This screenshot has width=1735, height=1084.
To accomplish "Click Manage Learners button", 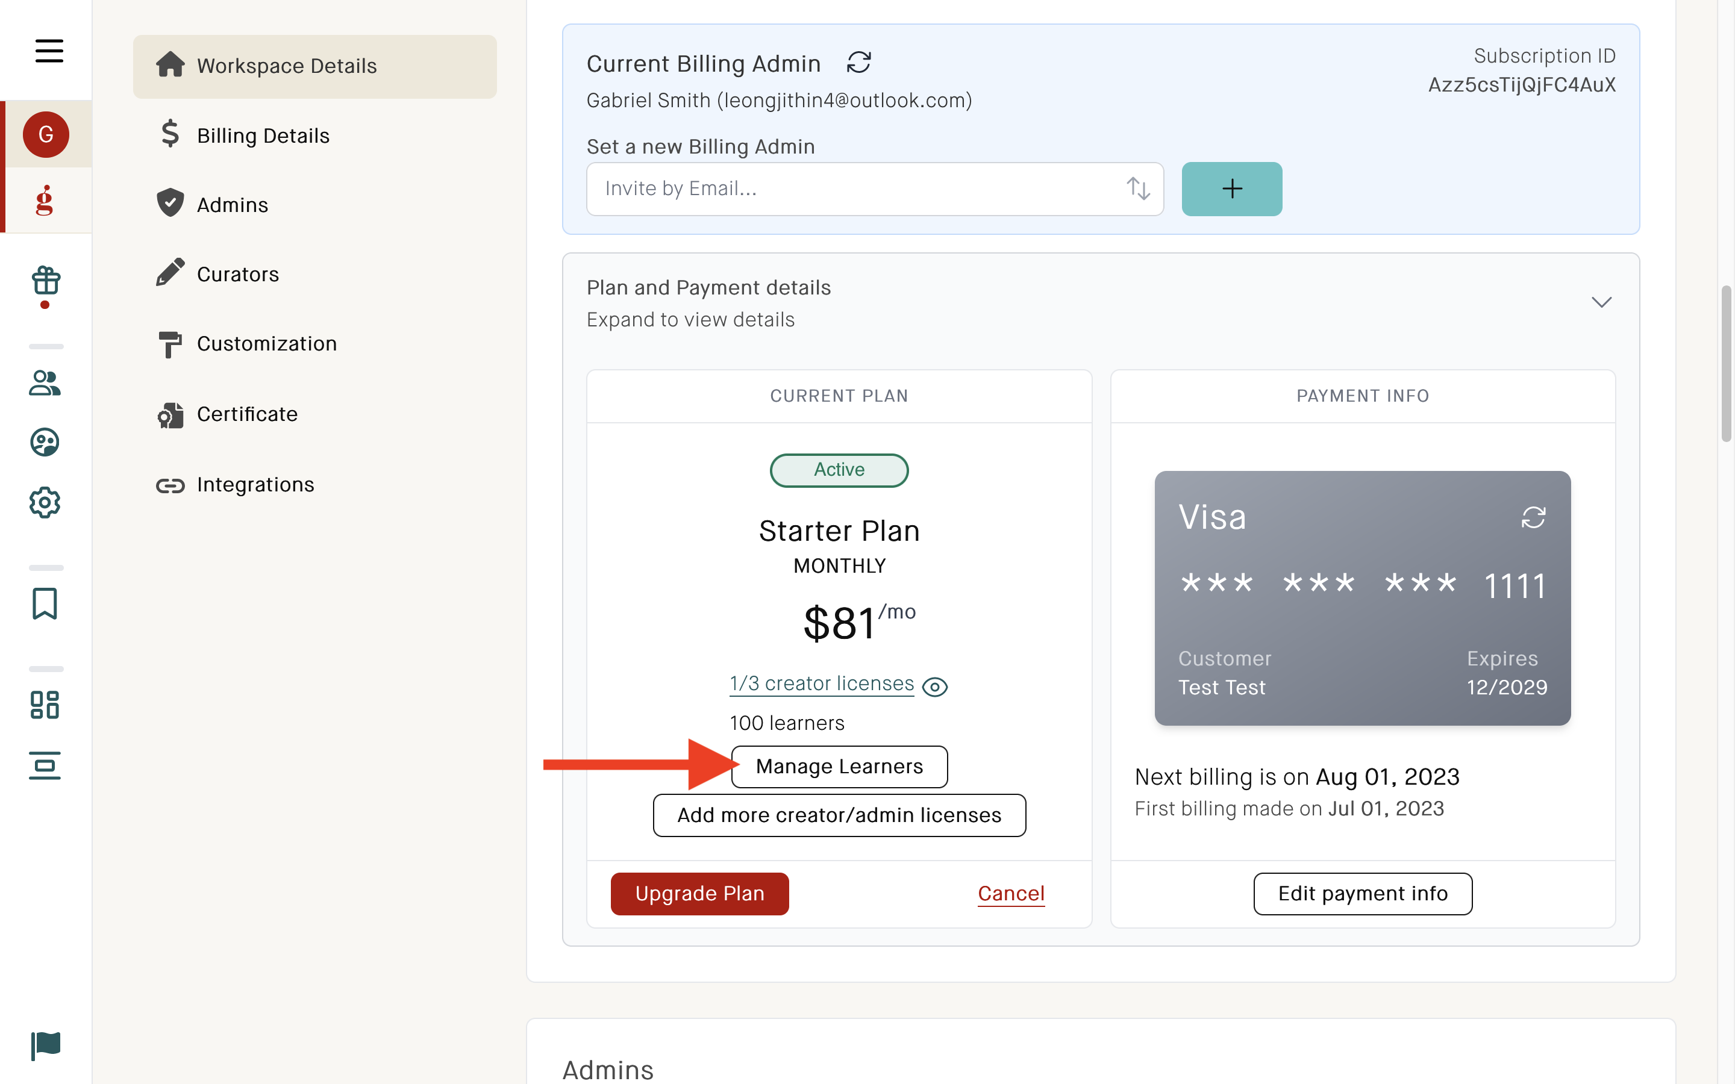I will [839, 767].
